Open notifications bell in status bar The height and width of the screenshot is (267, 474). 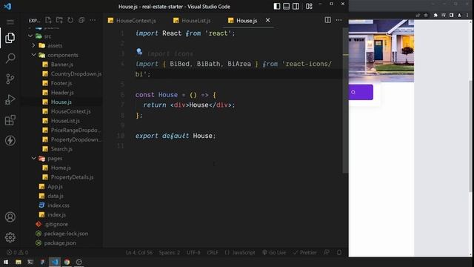[x=339, y=252]
